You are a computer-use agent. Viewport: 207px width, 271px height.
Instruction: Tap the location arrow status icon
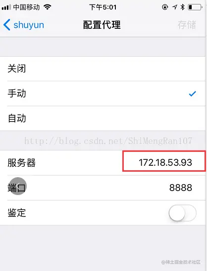[175, 7]
